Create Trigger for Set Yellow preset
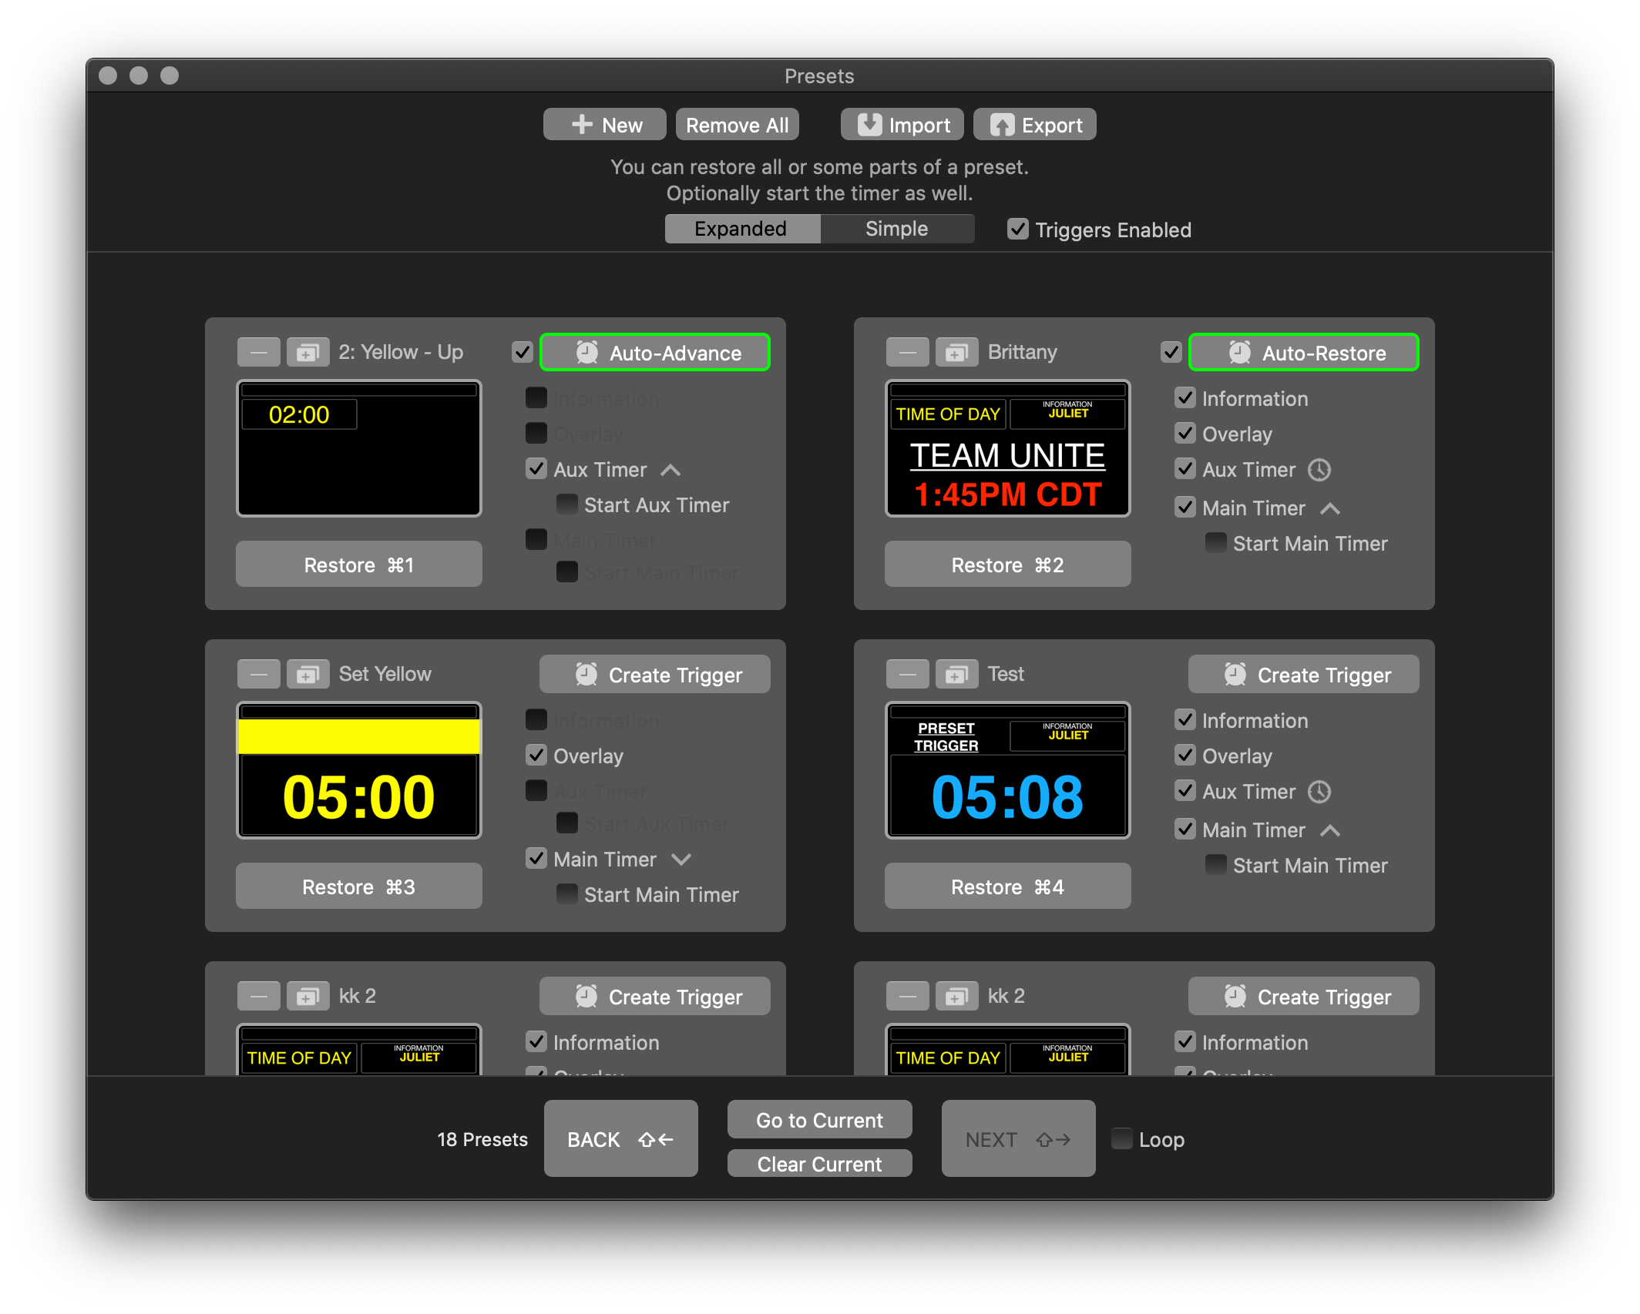Screen dimensions: 1640x1314 pyautogui.click(x=655, y=675)
